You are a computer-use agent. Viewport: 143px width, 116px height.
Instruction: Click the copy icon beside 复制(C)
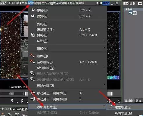(33, 35)
